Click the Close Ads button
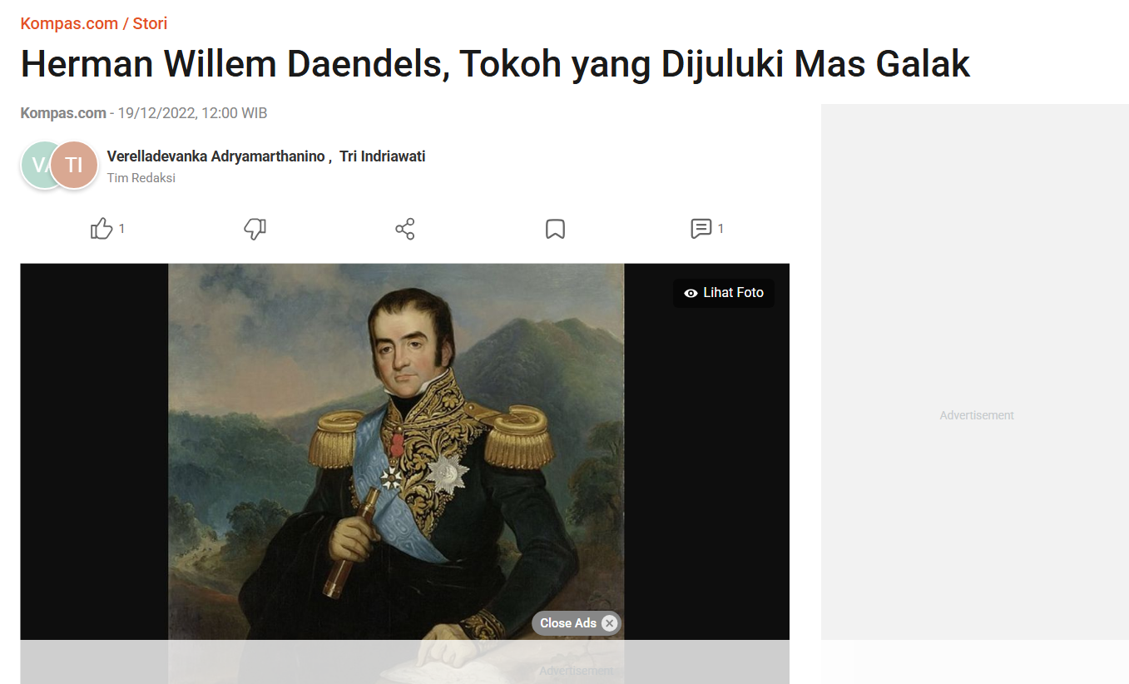This screenshot has height=684, width=1129. pyautogui.click(x=577, y=623)
